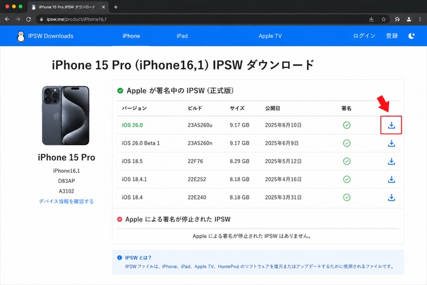Image resolution: width=427 pixels, height=285 pixels.
Task: Open デバイス情報を確認する link
Action: pos(66,201)
